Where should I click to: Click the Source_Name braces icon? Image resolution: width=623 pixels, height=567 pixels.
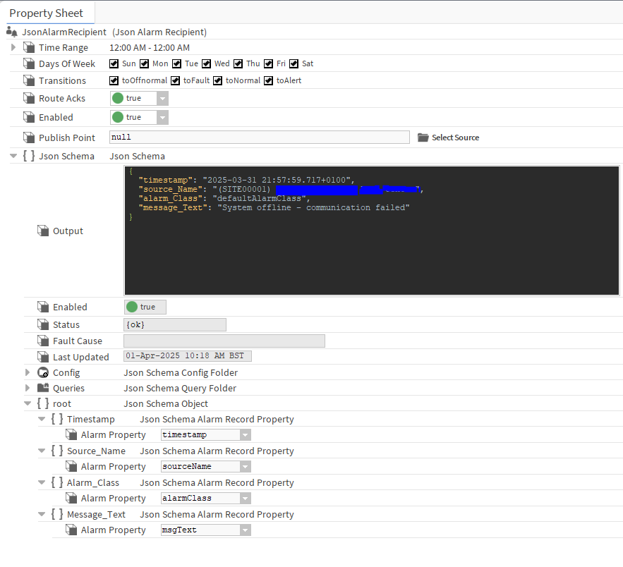(57, 451)
